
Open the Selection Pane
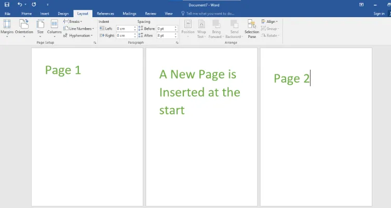(252, 29)
